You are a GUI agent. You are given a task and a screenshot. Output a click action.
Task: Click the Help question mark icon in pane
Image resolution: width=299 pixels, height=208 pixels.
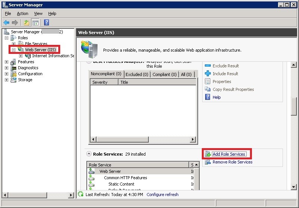tap(207, 97)
